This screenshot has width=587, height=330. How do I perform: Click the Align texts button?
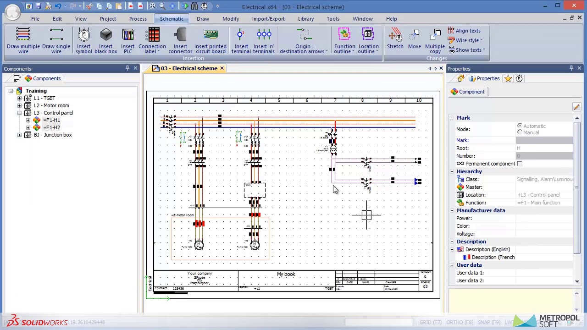click(x=464, y=31)
